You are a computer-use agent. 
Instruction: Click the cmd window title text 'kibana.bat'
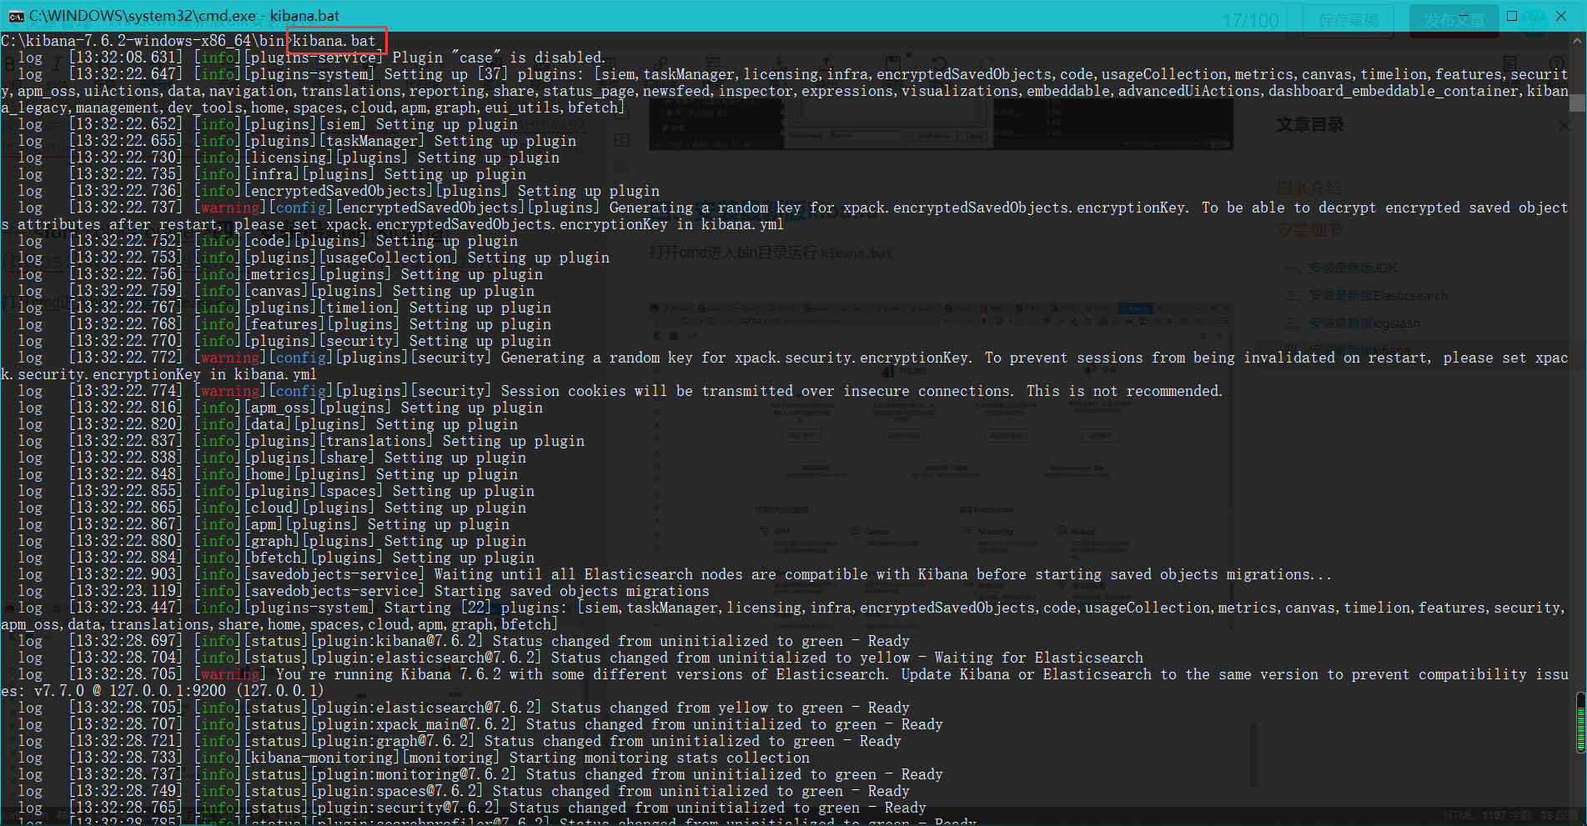point(304,16)
